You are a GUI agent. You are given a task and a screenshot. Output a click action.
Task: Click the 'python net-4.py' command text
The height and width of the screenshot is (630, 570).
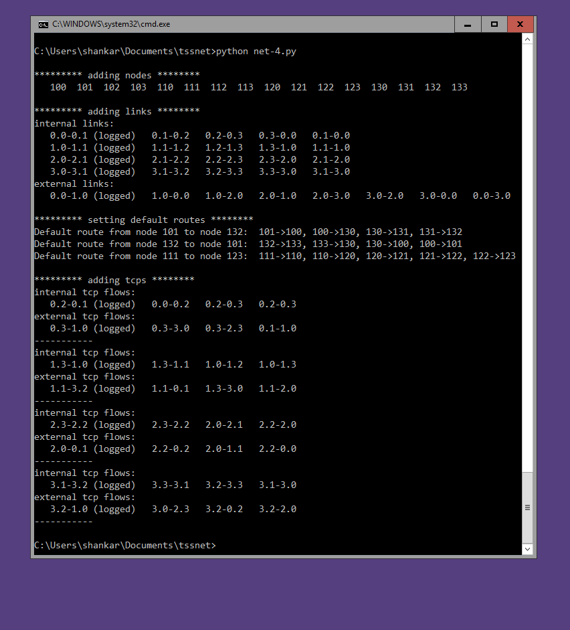[x=256, y=52]
